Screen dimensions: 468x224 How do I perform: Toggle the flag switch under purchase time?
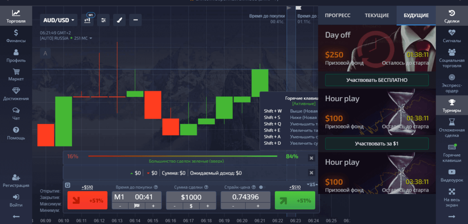click(x=136, y=206)
